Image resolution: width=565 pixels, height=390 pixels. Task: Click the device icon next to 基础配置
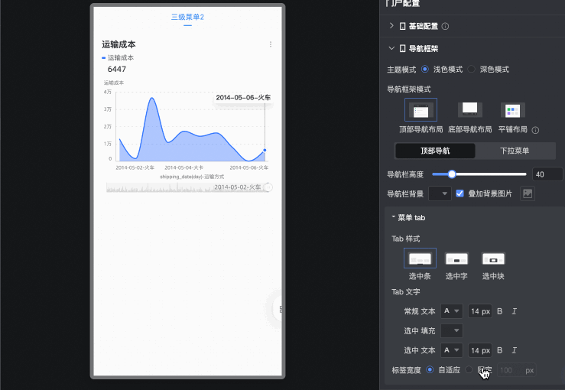pos(402,26)
